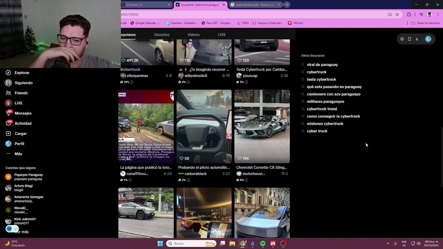This screenshot has height=249, width=443.
Task: Bookmark this page with the star icon
Action: [397, 15]
